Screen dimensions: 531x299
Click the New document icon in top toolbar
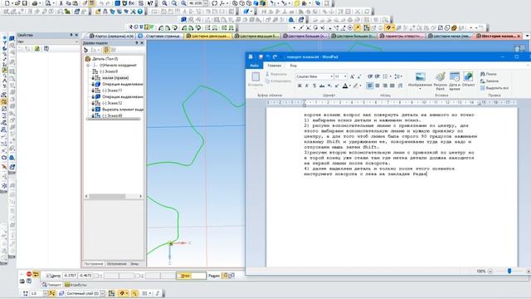[x=7, y=3]
